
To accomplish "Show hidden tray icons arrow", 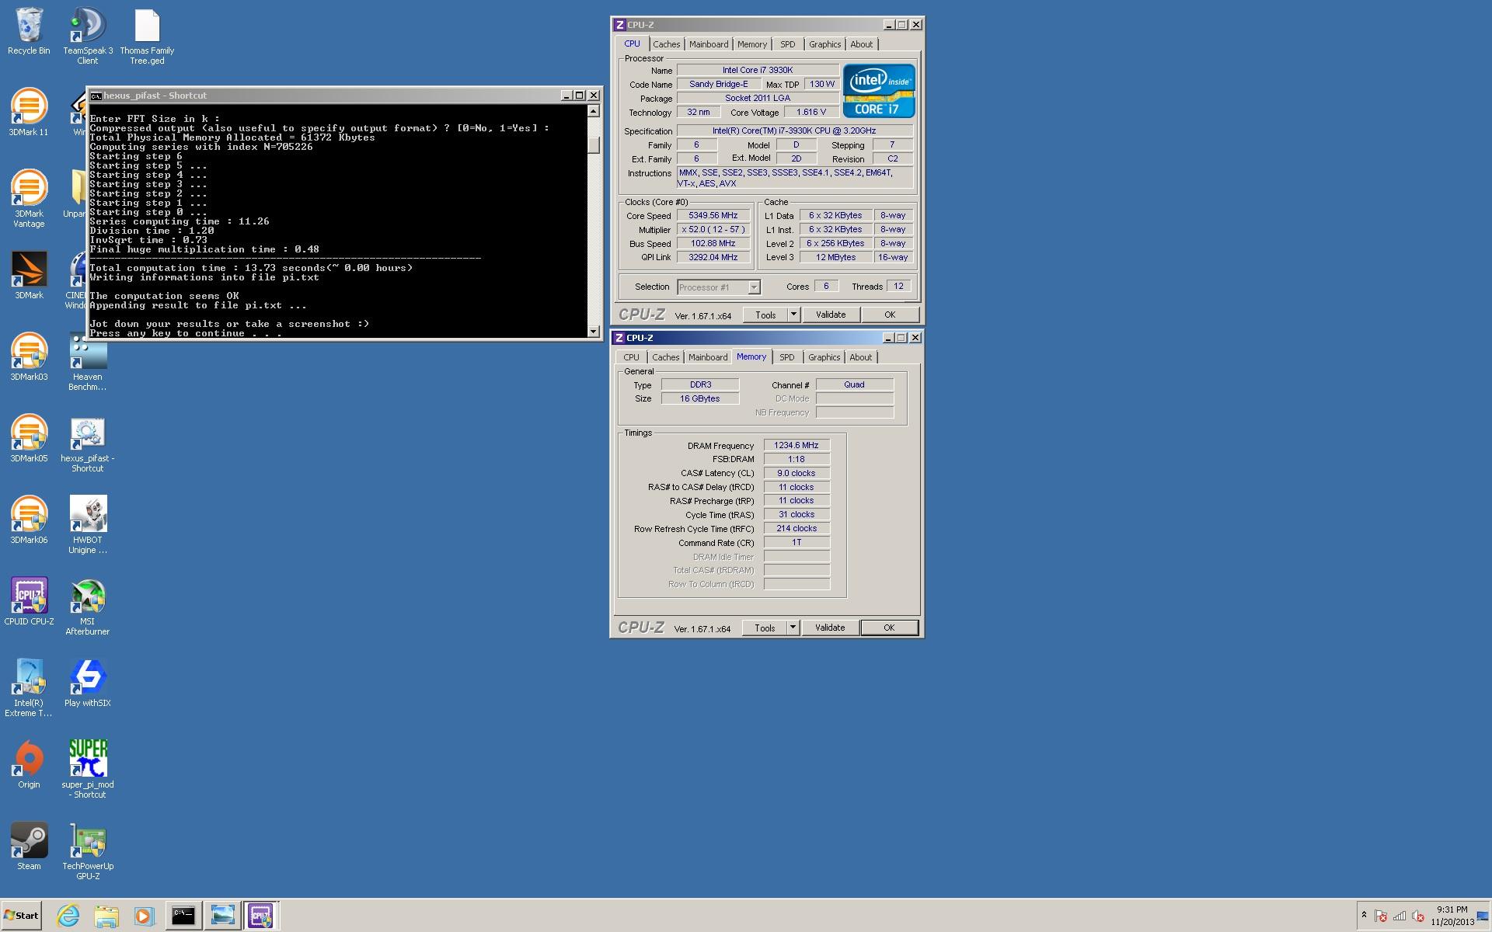I will point(1364,916).
